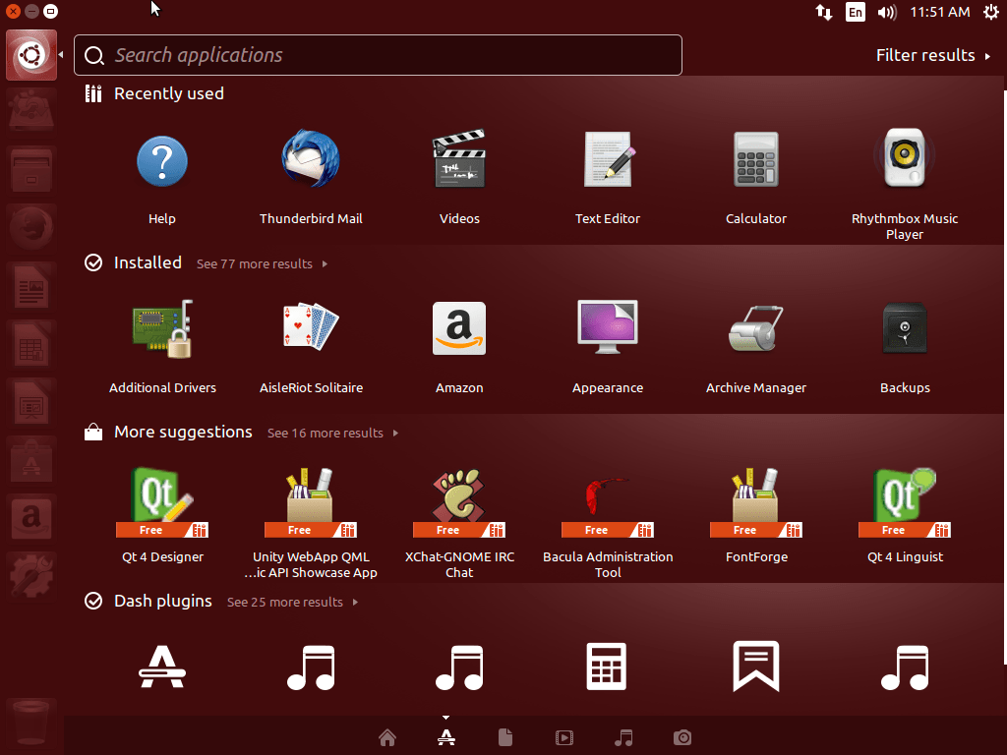
Task: Switch to the Music lens tab
Action: pos(623,737)
